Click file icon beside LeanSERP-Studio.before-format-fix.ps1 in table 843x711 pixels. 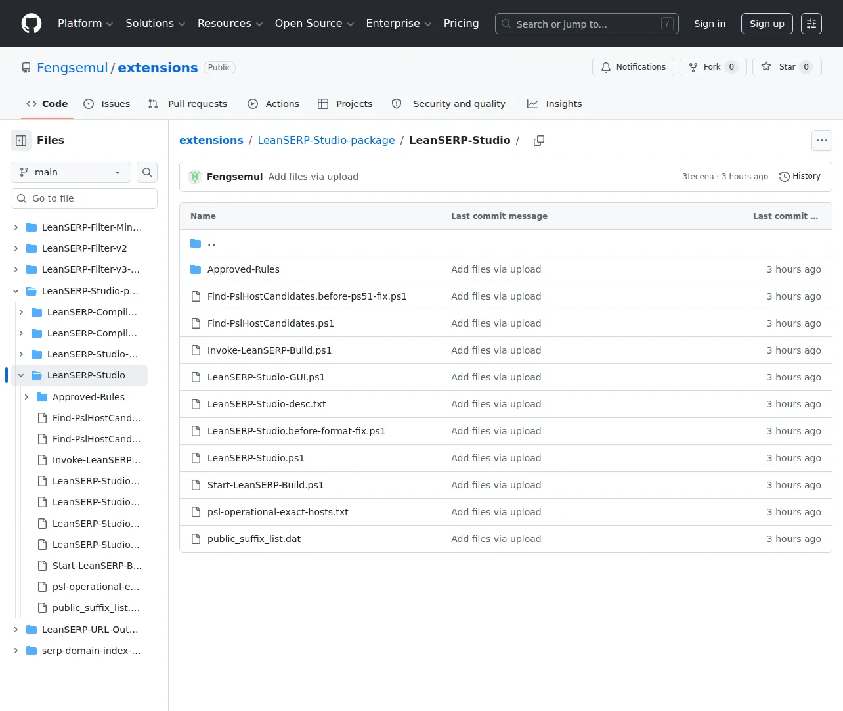tap(196, 431)
